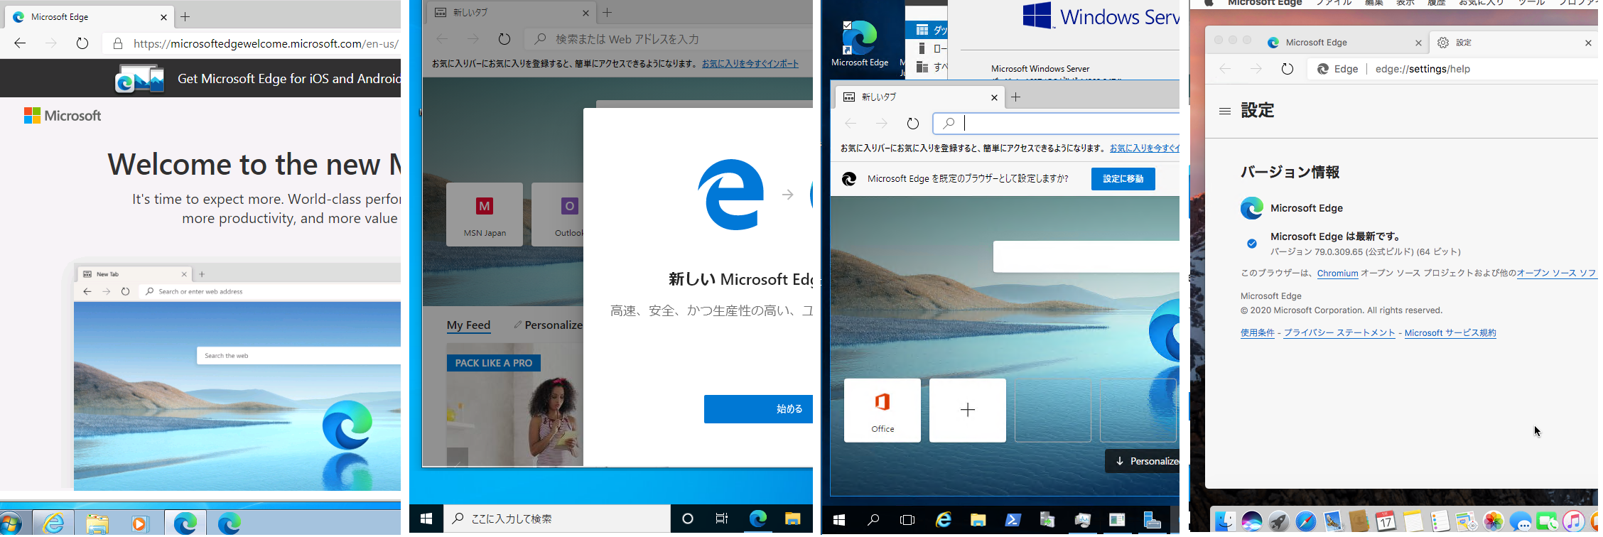Toggle selection checkbox on Microsoft Edge desktop icon
Screen dimensions: 1603x537
pyautogui.click(x=847, y=26)
